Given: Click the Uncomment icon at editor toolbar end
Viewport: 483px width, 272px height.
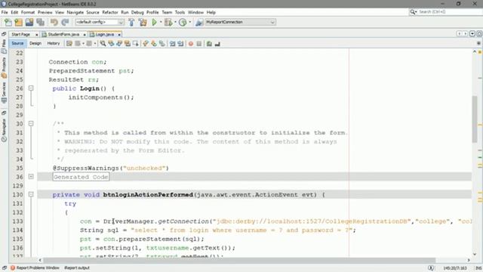Looking at the screenshot, I should point(217,44).
